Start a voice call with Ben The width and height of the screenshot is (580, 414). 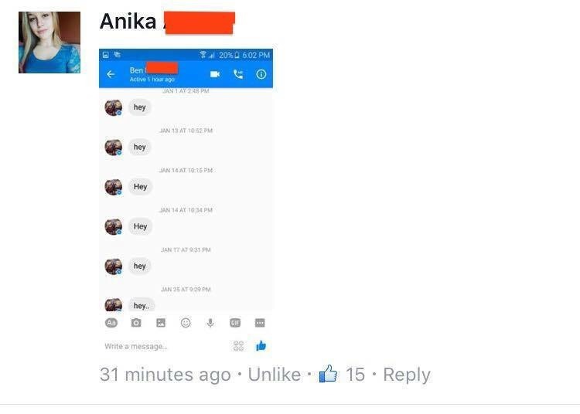tap(238, 74)
